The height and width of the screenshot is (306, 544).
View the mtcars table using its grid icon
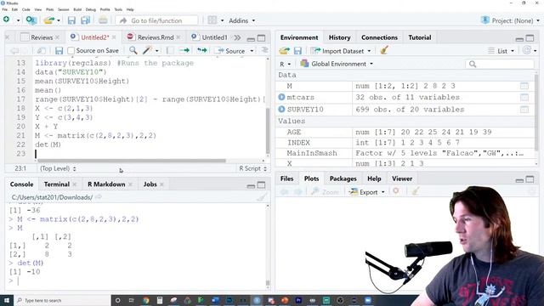coord(524,98)
